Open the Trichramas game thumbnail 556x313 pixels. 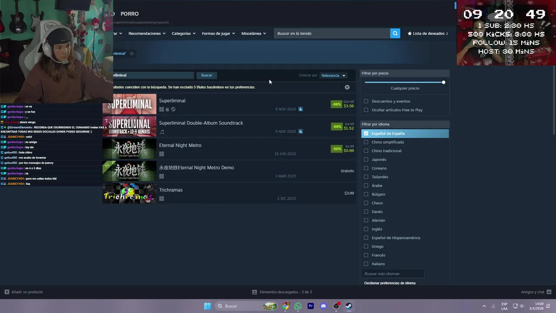129,193
